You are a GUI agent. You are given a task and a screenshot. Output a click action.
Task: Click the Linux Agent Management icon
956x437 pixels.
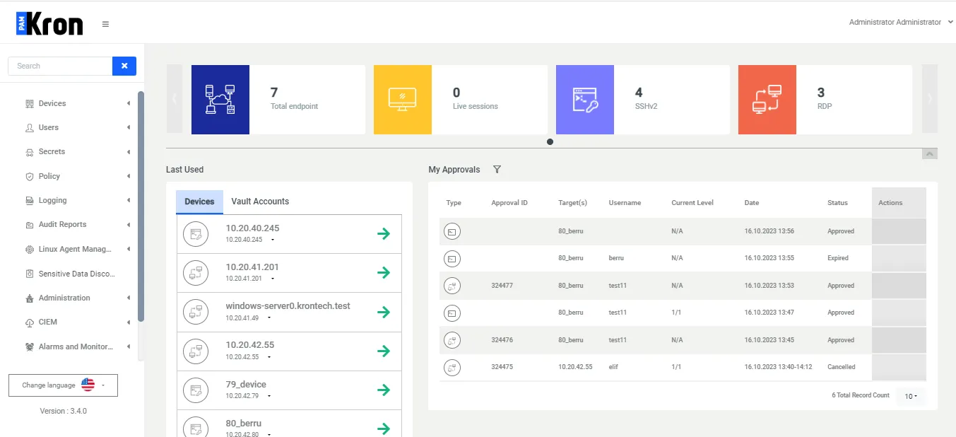[x=30, y=250]
